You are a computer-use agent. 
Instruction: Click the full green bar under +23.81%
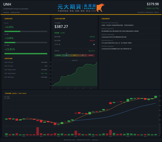coord(26,54)
